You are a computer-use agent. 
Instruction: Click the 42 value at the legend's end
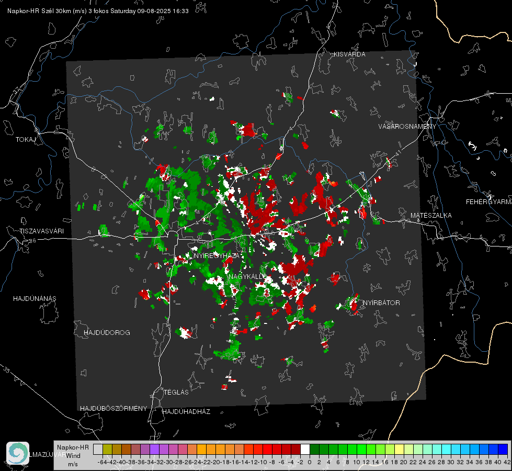pyautogui.click(x=507, y=463)
